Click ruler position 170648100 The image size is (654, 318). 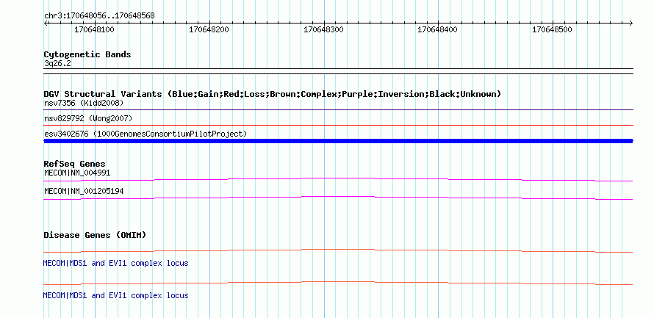(x=94, y=30)
